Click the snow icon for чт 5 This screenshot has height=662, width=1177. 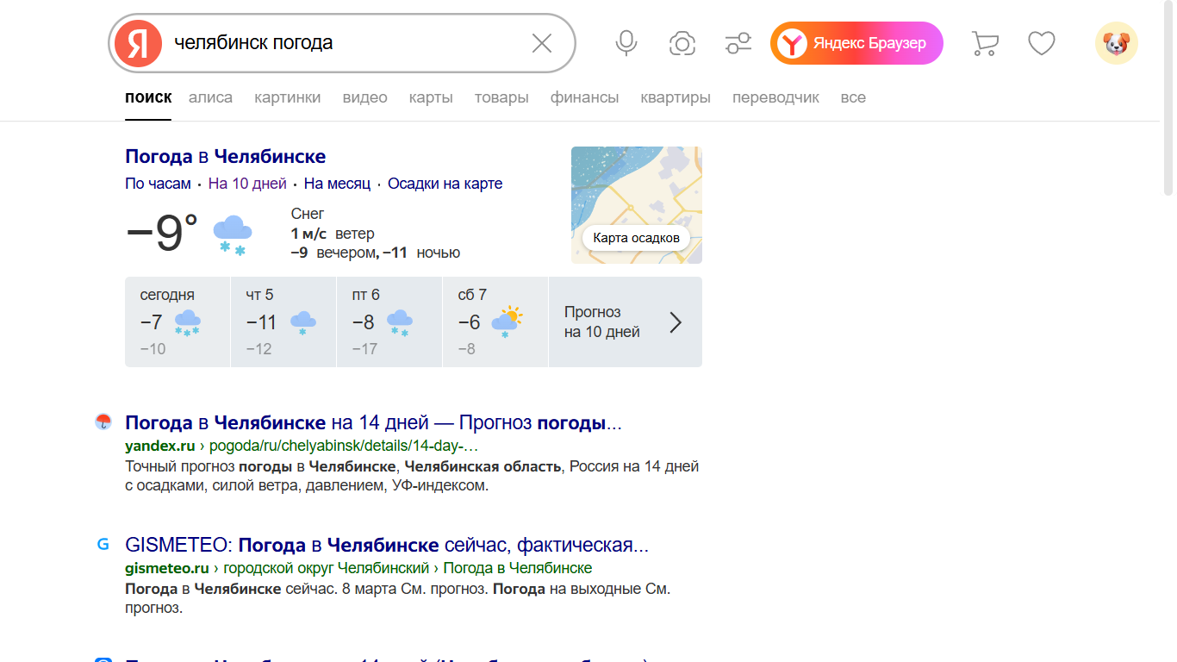tap(302, 323)
